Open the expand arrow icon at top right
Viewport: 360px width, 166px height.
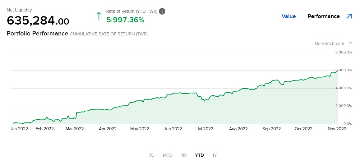(349, 16)
